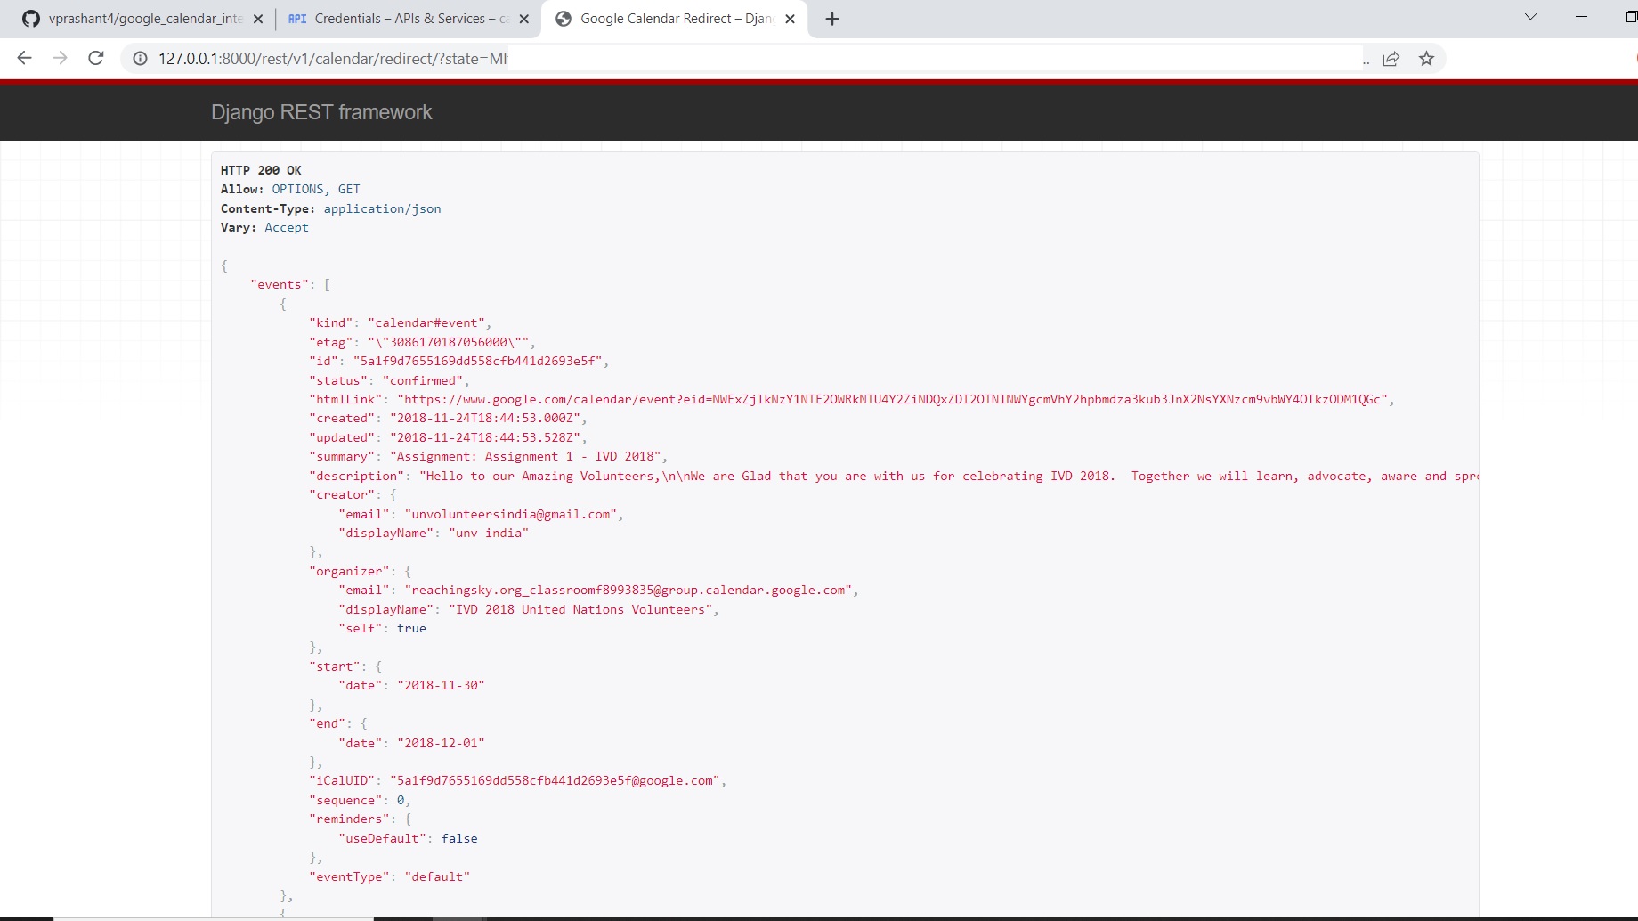The image size is (1638, 921).
Task: Click created timestamp 2018-11-24T18:44:53.000Z
Action: (x=486, y=418)
